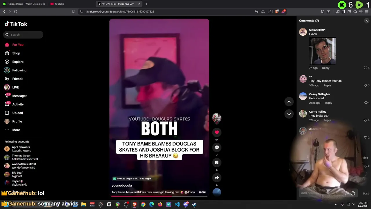Like teambrikatt1's comment

tap(365, 68)
